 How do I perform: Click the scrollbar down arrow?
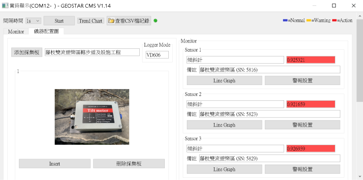point(359,177)
